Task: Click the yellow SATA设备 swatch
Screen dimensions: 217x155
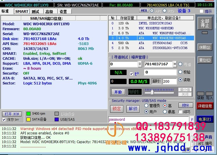Action: (28, 120)
